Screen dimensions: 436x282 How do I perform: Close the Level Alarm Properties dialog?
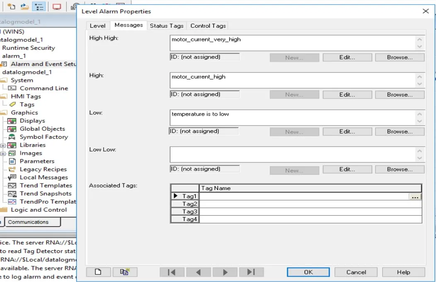(426, 11)
